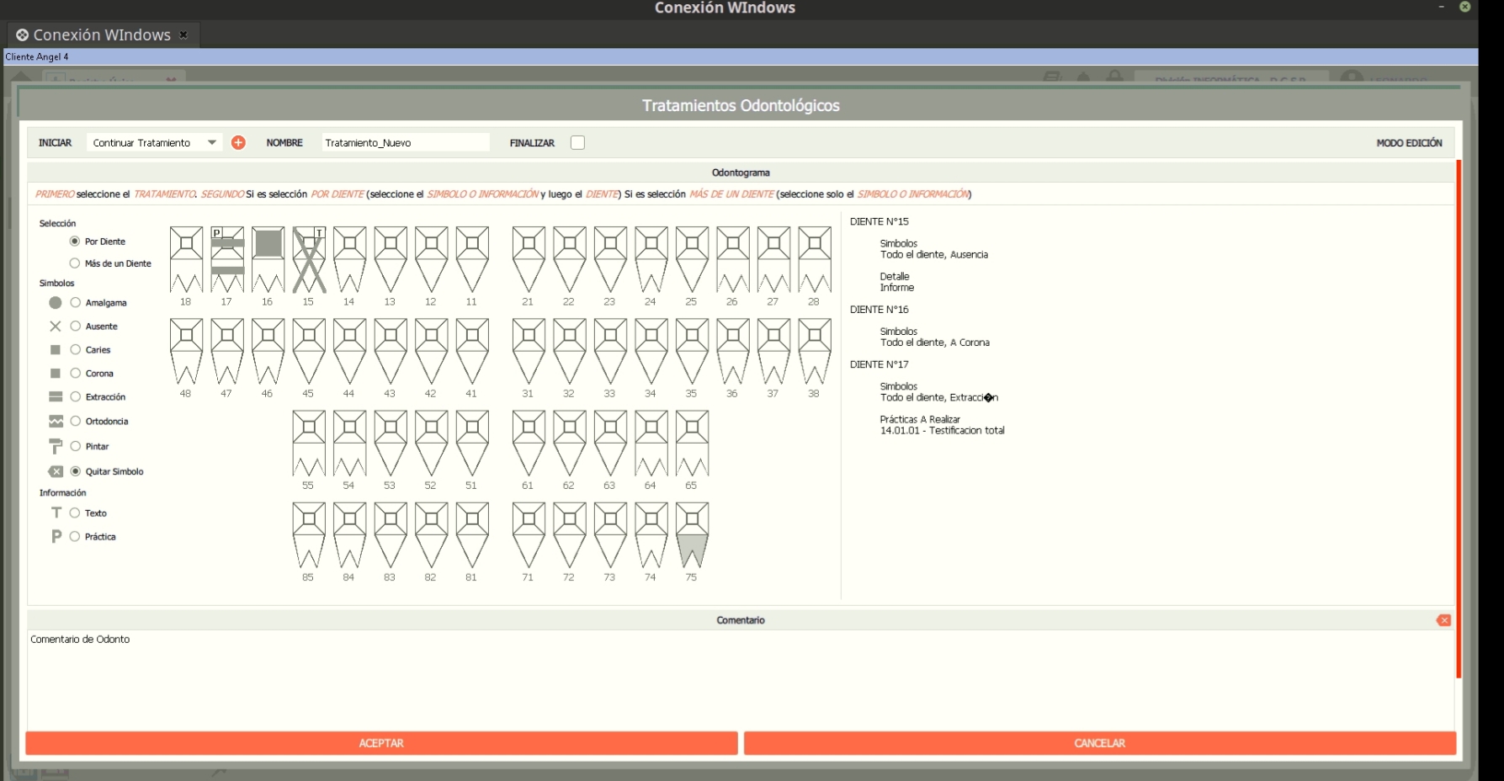1504x781 pixels.
Task: Click tooth 18 in the odontogram
Action: (x=186, y=259)
